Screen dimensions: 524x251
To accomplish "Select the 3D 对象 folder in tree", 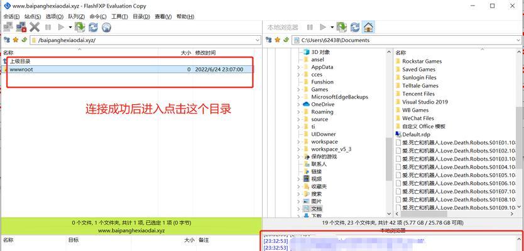I will pos(320,52).
